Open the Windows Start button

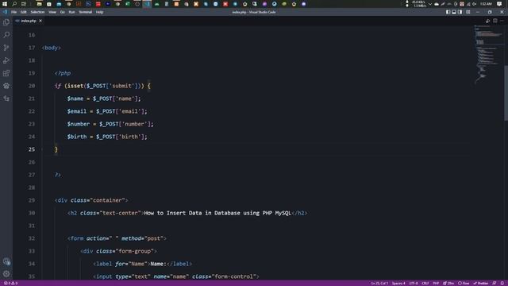5,4
